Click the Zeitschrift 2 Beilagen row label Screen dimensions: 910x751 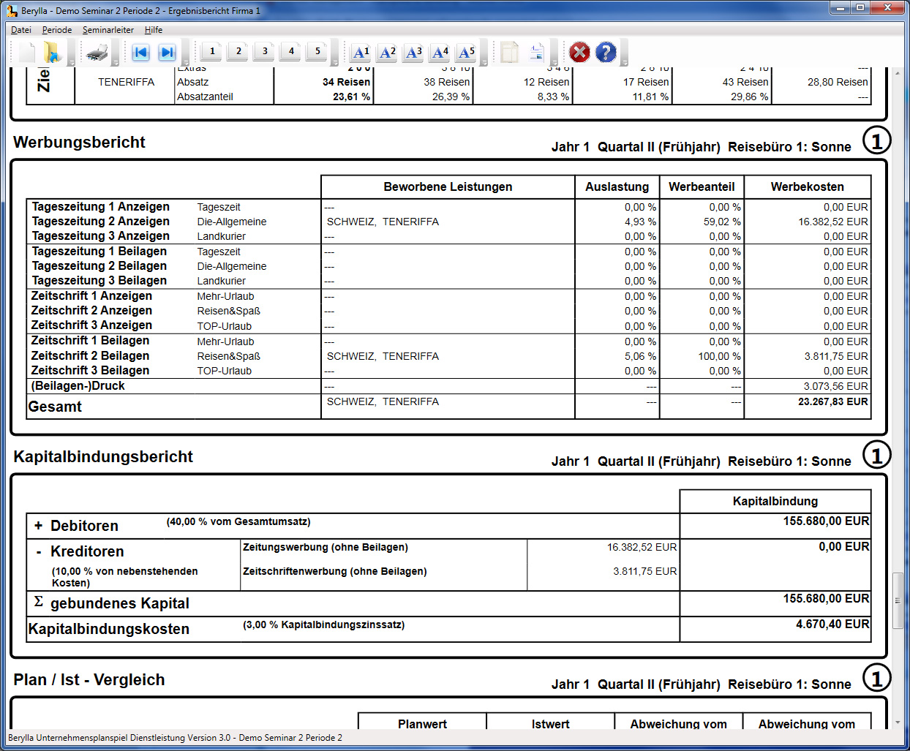[x=90, y=356]
